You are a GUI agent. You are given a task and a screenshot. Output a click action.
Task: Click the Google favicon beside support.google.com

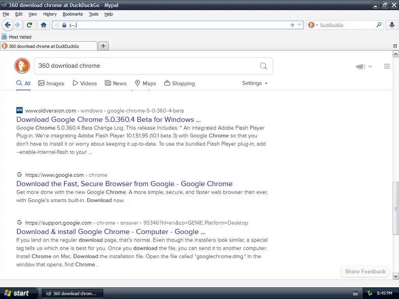(19, 222)
